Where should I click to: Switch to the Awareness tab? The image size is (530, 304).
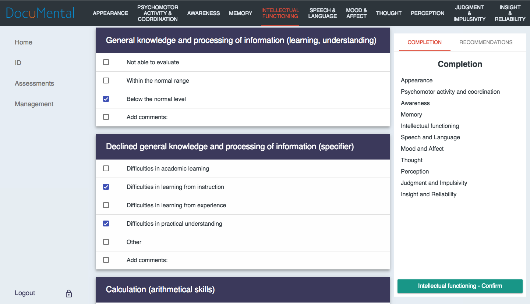click(204, 13)
